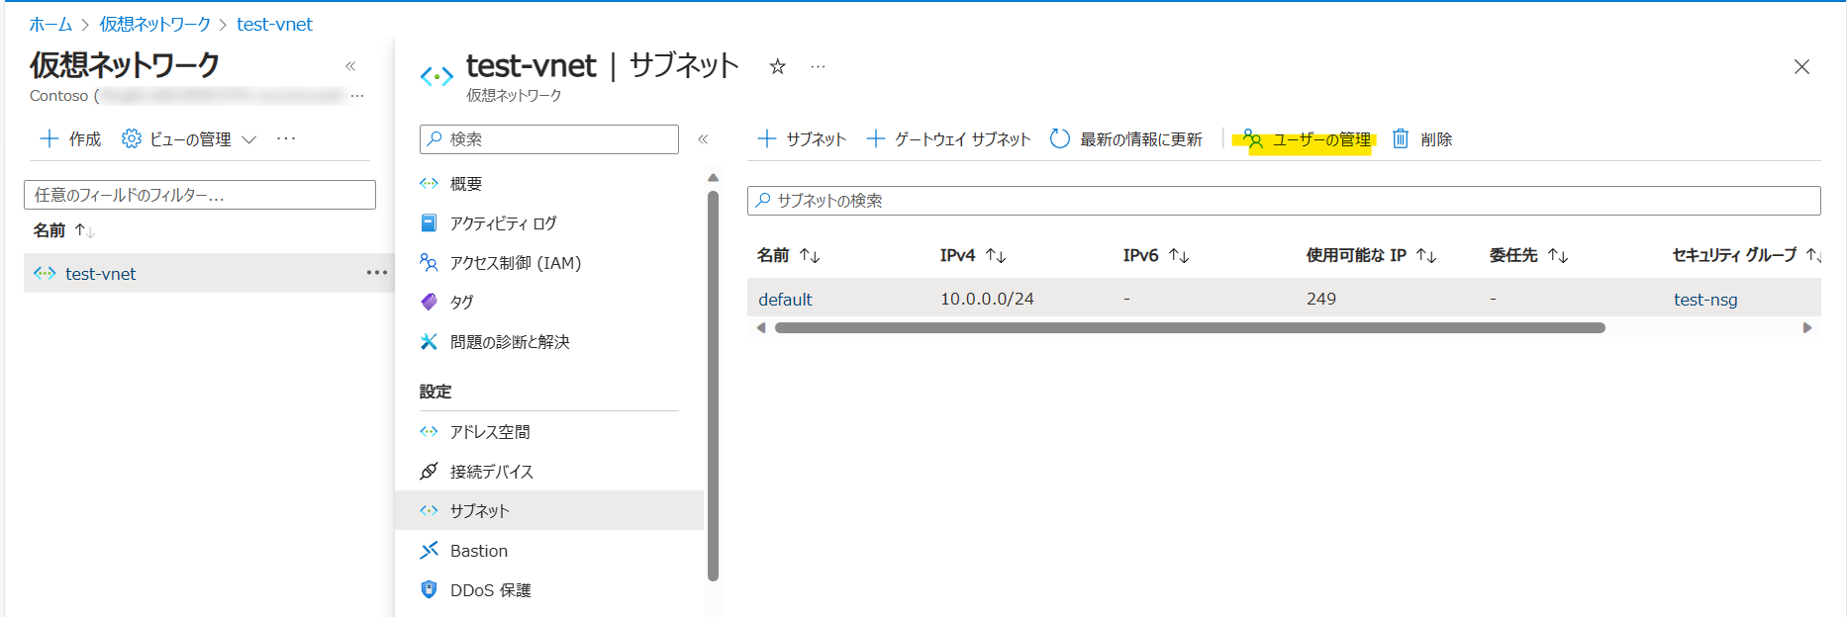Click the wrench icon for 問題の診断と解決
Screen dimensions: 1847x617
click(429, 341)
